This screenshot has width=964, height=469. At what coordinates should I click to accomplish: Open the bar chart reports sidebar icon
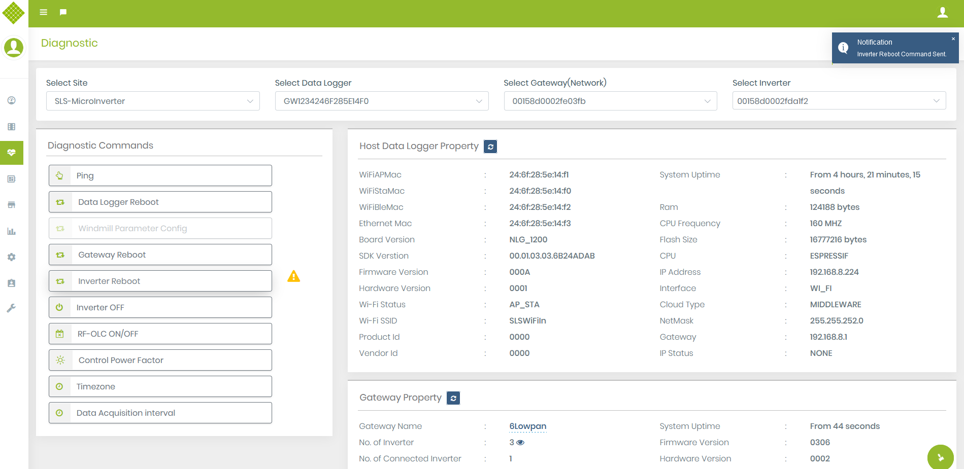(12, 231)
